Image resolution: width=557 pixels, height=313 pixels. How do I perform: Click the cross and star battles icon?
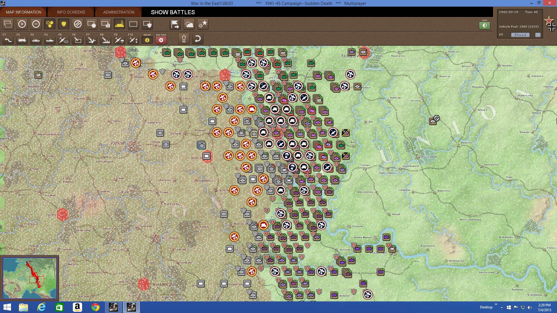coord(203,24)
